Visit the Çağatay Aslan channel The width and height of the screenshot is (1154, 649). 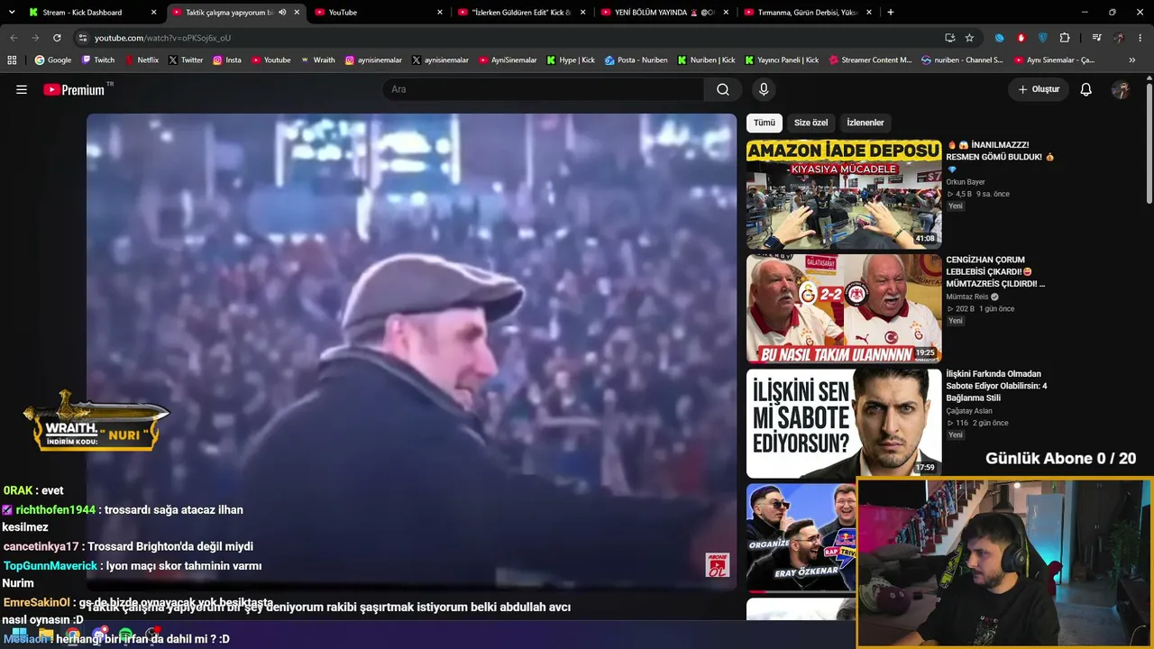click(x=969, y=411)
